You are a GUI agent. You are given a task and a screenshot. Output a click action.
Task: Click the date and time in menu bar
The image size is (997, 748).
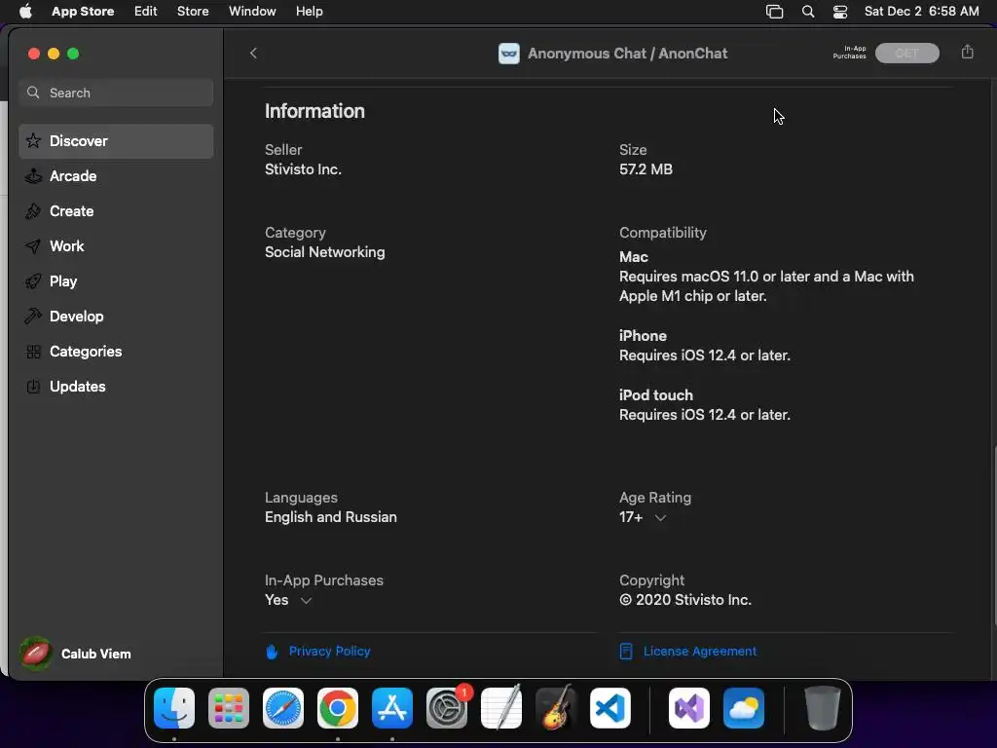click(921, 12)
